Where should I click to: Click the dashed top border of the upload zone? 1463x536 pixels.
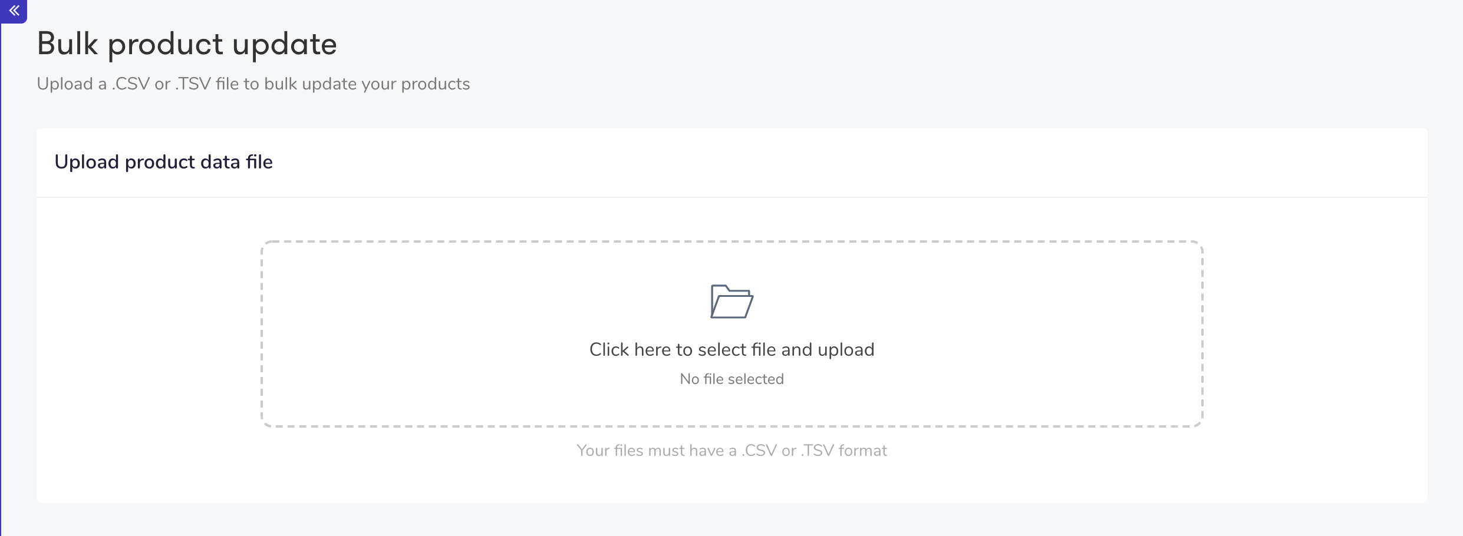(x=731, y=241)
